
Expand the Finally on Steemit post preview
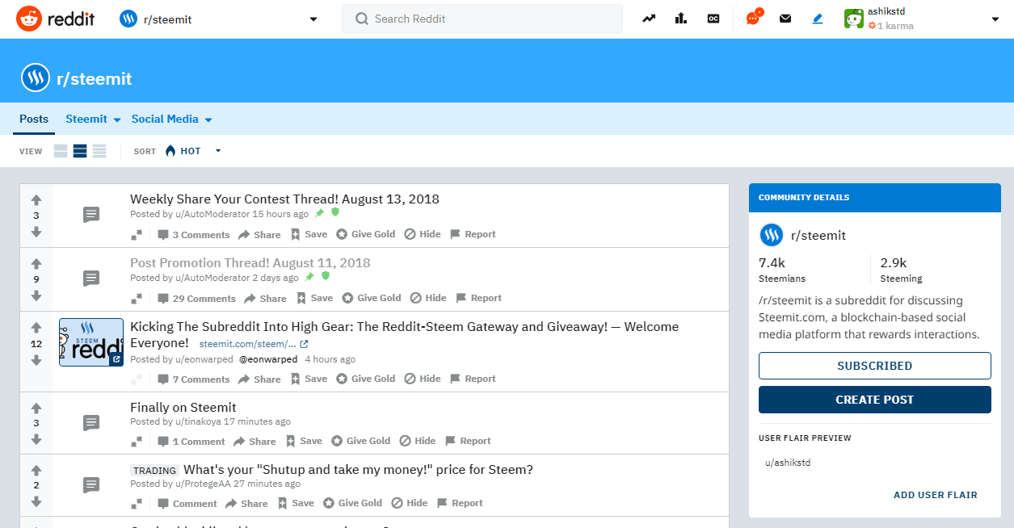coord(137,442)
